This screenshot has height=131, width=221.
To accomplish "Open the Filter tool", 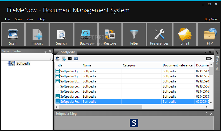I will [x=134, y=34].
